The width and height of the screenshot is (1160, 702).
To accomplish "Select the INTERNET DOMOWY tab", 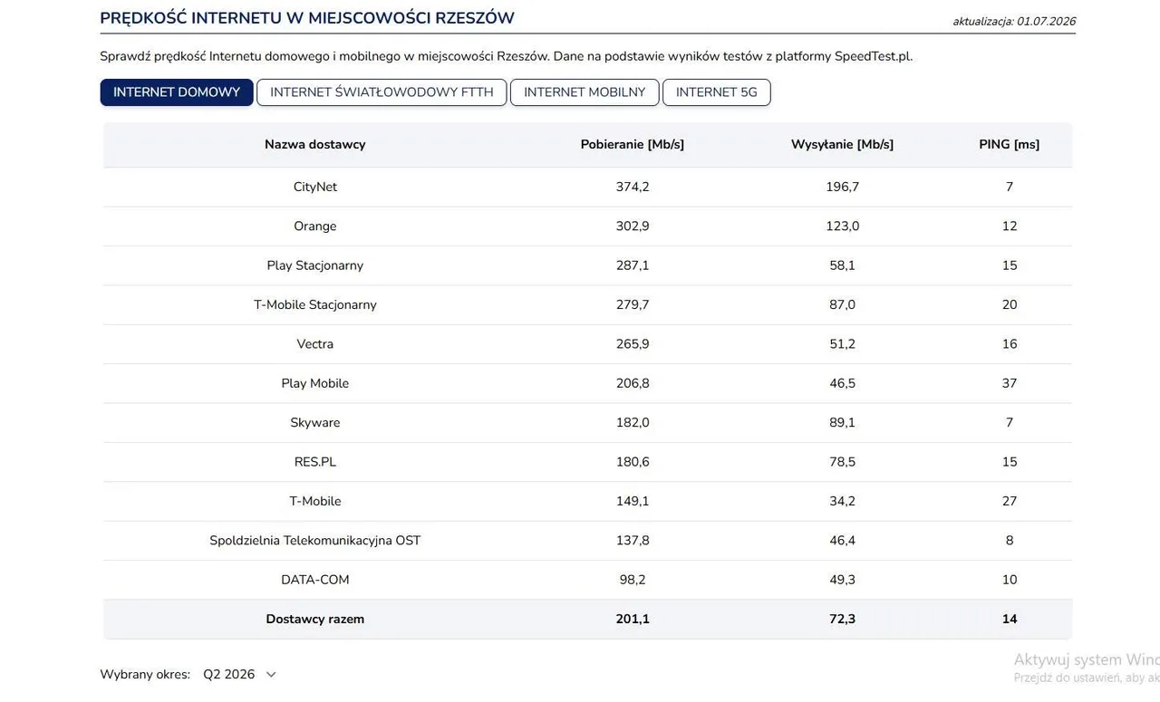I will (177, 92).
